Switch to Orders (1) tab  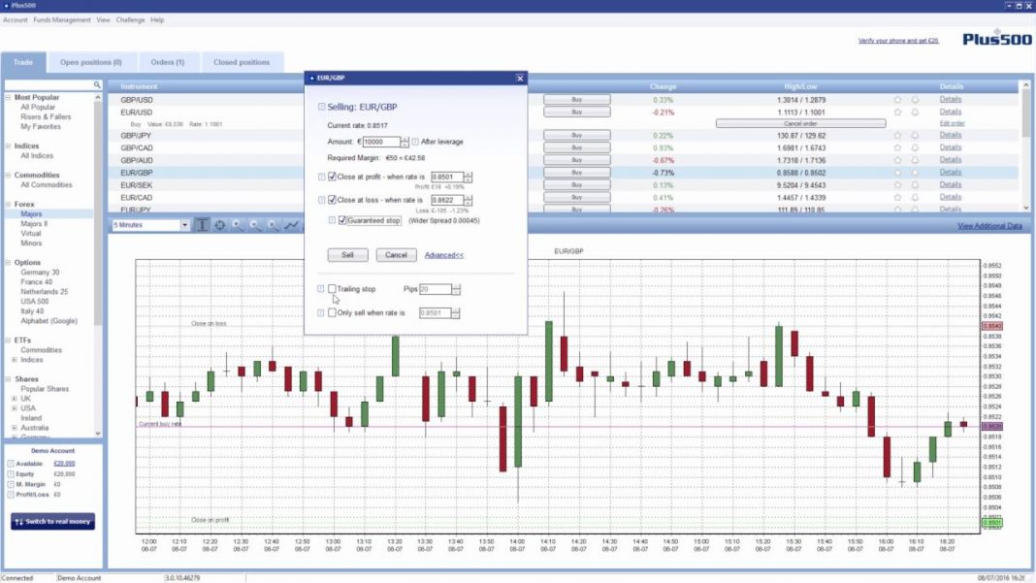pos(167,62)
